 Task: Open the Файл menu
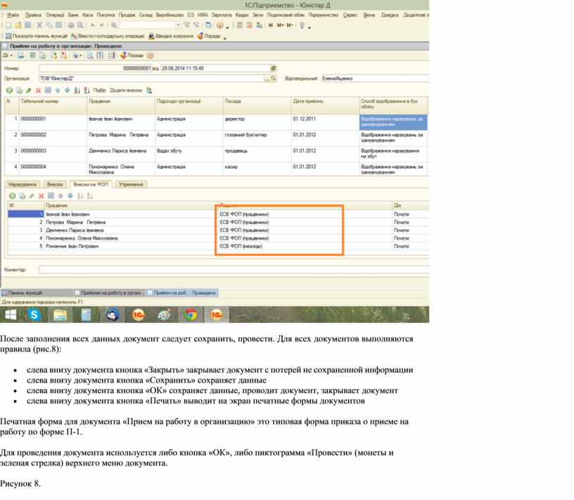click(x=13, y=15)
